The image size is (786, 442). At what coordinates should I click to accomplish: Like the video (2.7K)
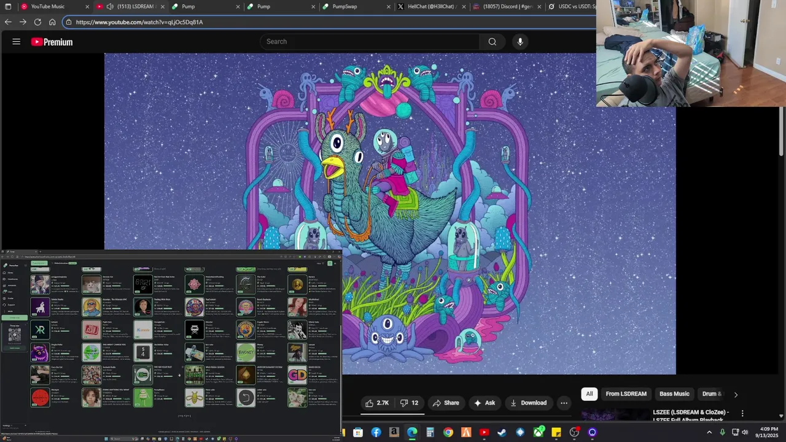(377, 403)
